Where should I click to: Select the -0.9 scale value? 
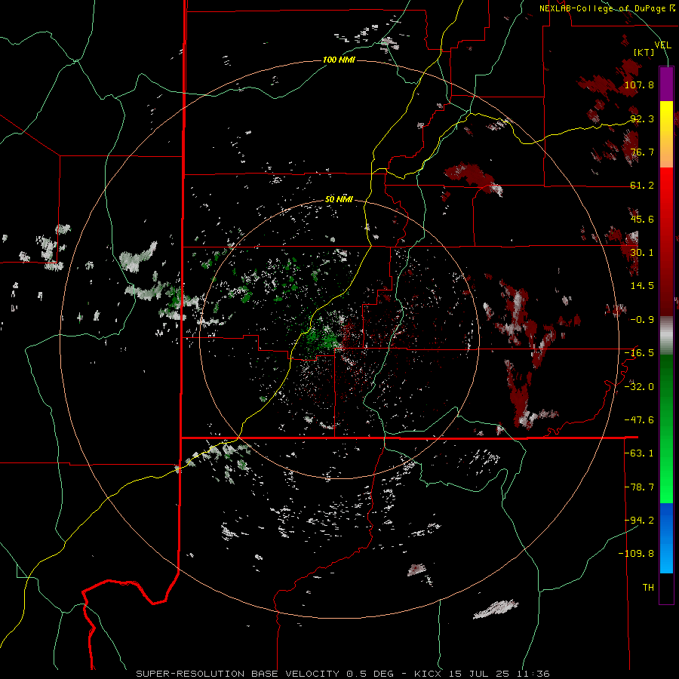pos(642,320)
